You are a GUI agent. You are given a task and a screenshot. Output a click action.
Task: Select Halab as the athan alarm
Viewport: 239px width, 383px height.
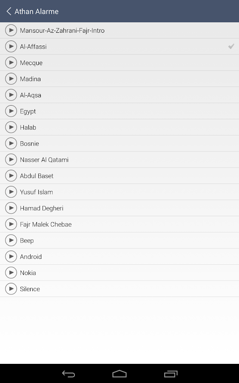pyautogui.click(x=119, y=127)
